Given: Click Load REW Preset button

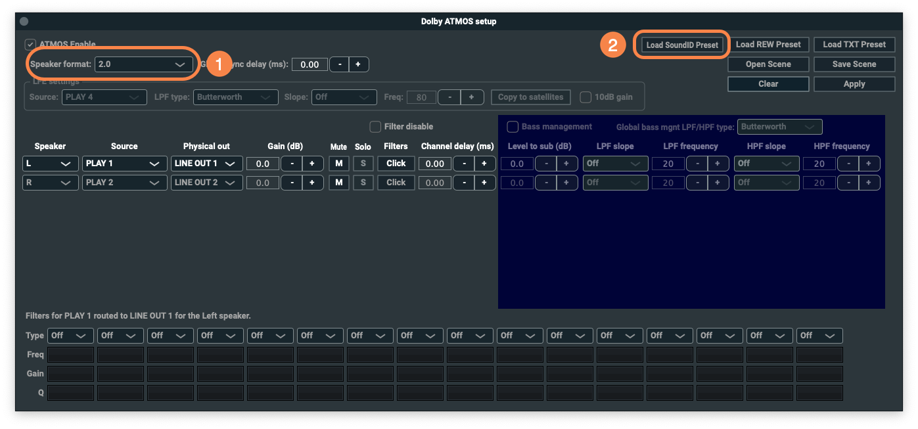Looking at the screenshot, I should click(x=768, y=45).
